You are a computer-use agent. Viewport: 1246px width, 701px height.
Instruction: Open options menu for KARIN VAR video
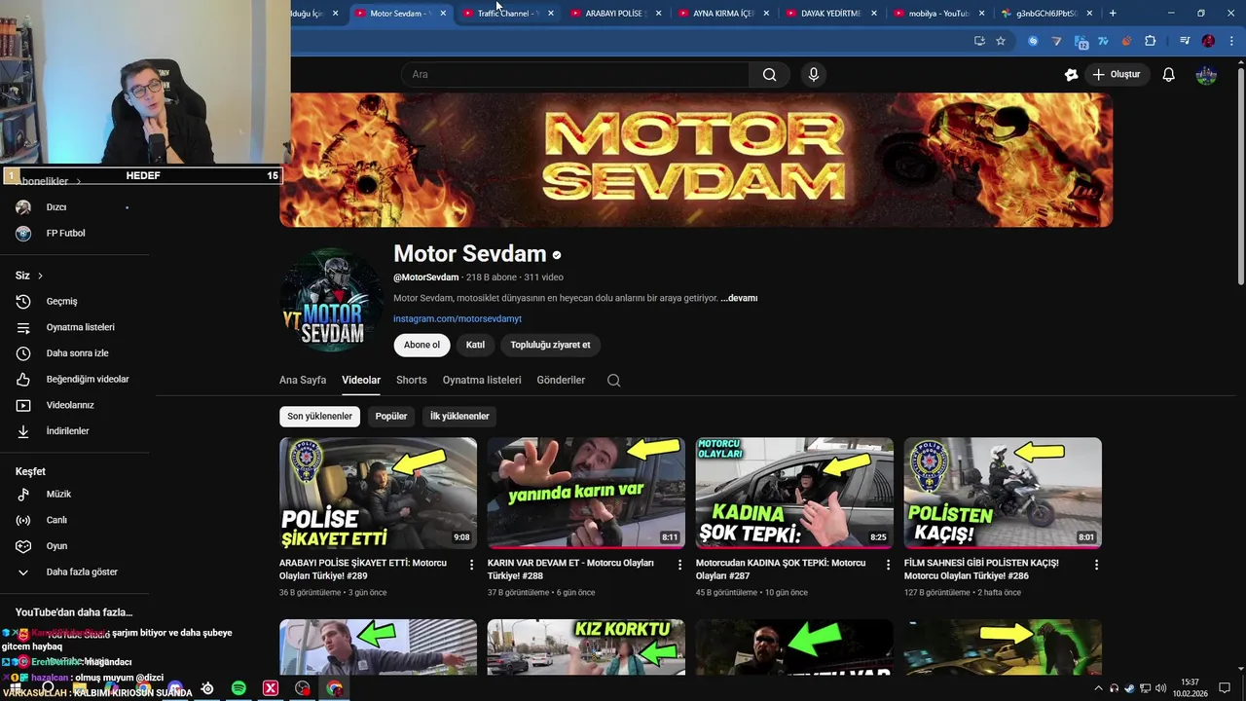(680, 565)
